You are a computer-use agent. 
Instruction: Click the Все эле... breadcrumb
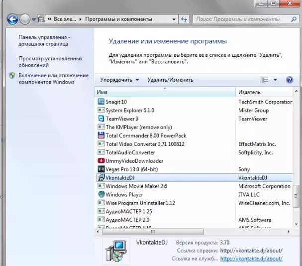65,19
